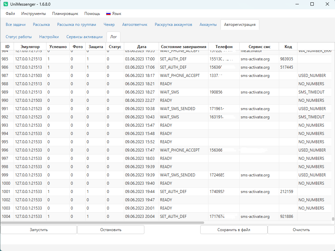Screen dimensions: 335x251
Task: Open the Статус работы sub-tab
Action: [19, 37]
